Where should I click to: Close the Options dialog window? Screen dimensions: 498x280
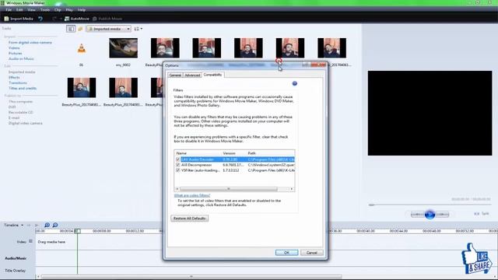coord(318,65)
